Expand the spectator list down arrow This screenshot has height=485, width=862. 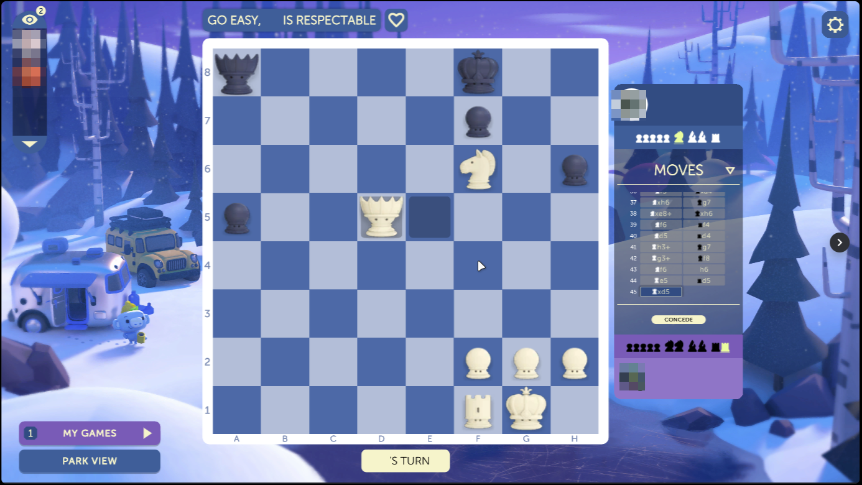pos(30,144)
